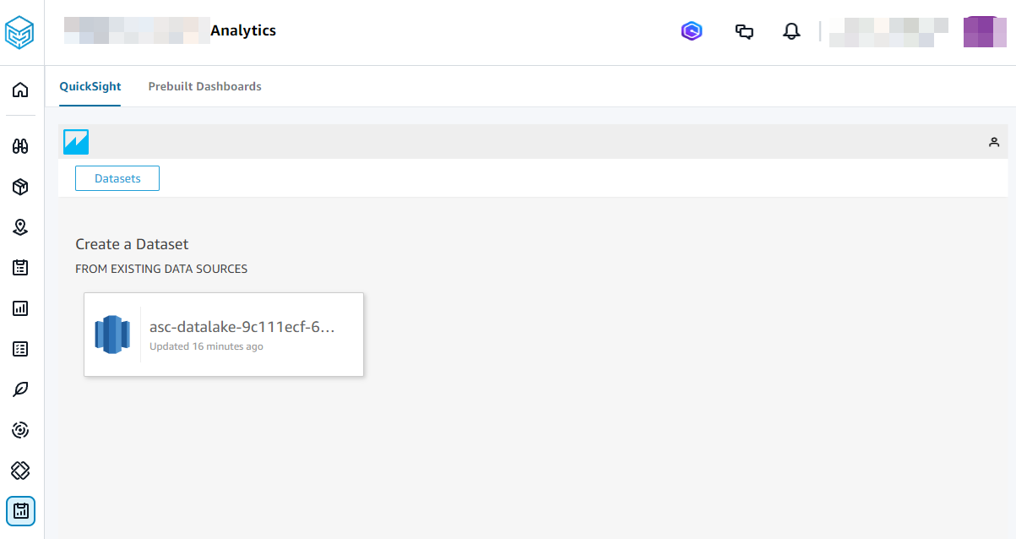Click the bar chart sidebar icon
Screen dimensions: 1016x539
(20, 308)
